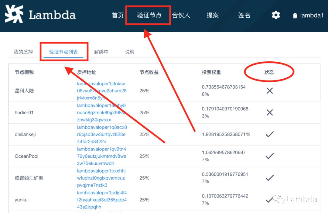The height and width of the screenshot is (213, 328).
Task: Select the node name 星科大陆
Action: point(24,91)
